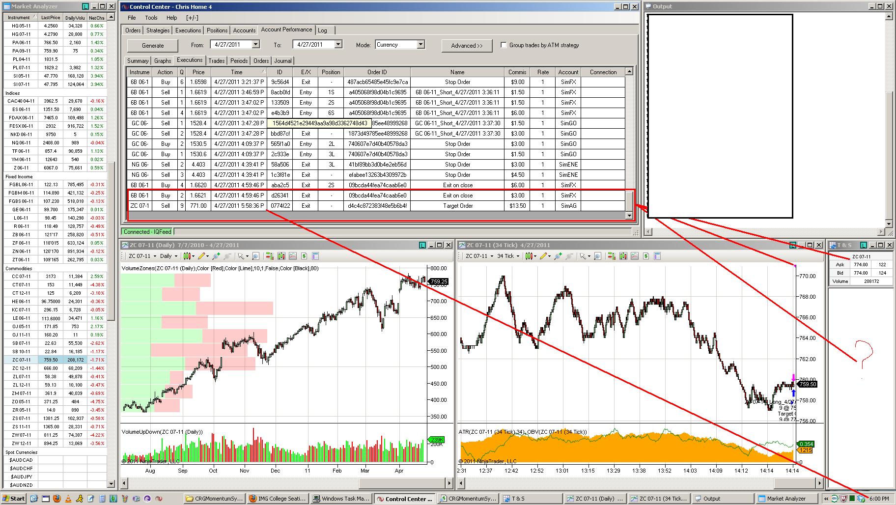Open strategies icon in Daily chart toolbar
This screenshot has width=896, height=505.
coord(293,256)
